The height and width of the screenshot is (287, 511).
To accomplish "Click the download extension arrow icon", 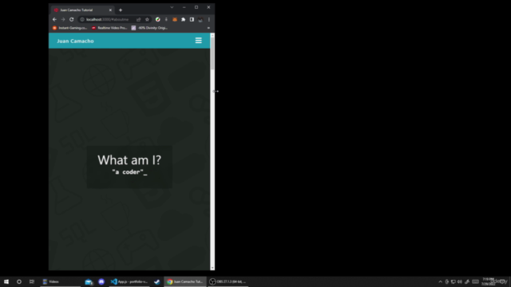I will pos(166,19).
